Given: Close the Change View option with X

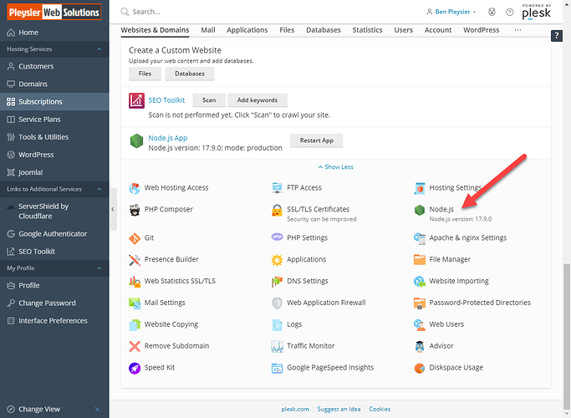Looking at the screenshot, I should 97,410.
